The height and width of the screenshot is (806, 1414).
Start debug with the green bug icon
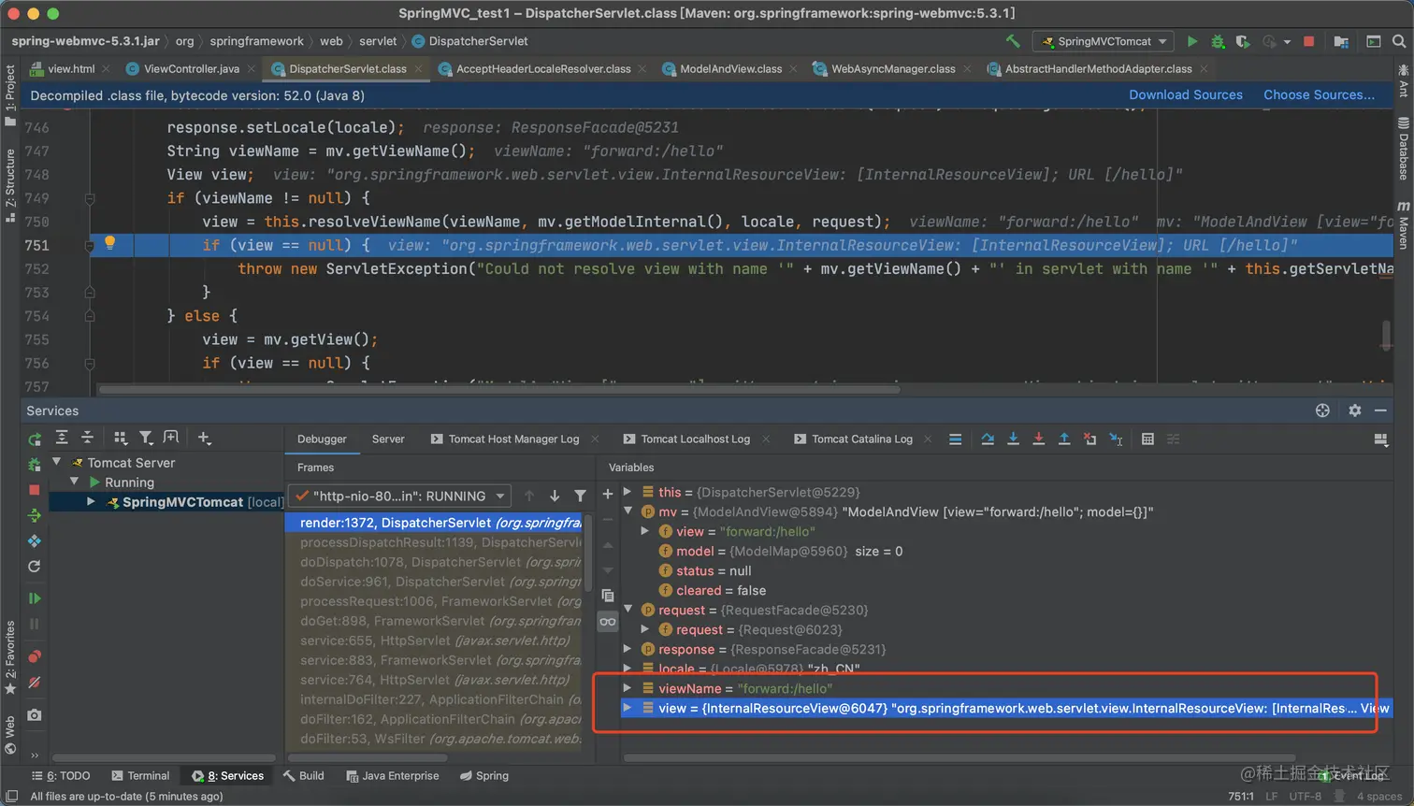[x=1217, y=41]
